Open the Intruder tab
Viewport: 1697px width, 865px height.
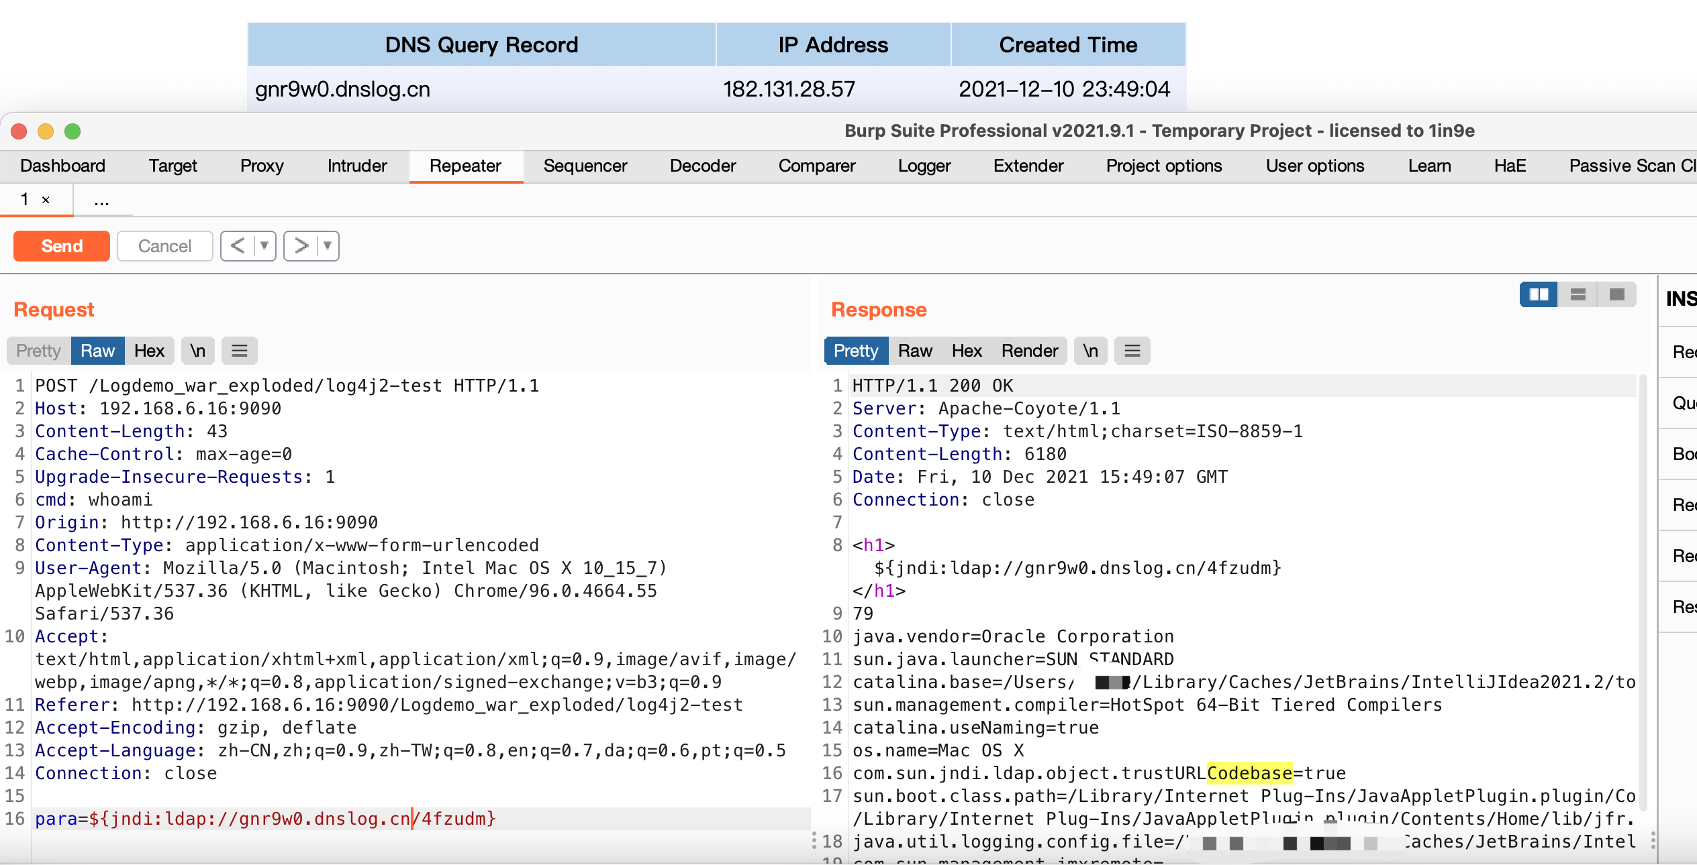(x=357, y=166)
